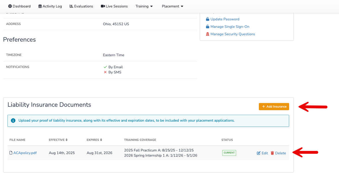Screen dimensions: 339x173
Task: Sort by Effective date column
Action: click(58, 140)
